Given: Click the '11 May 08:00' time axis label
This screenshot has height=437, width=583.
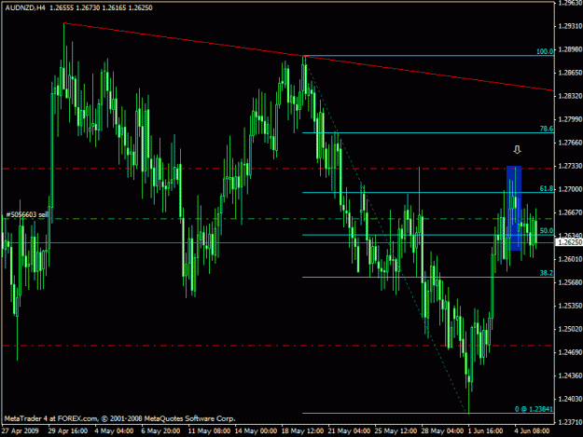Looking at the screenshot, I should pos(209,431).
